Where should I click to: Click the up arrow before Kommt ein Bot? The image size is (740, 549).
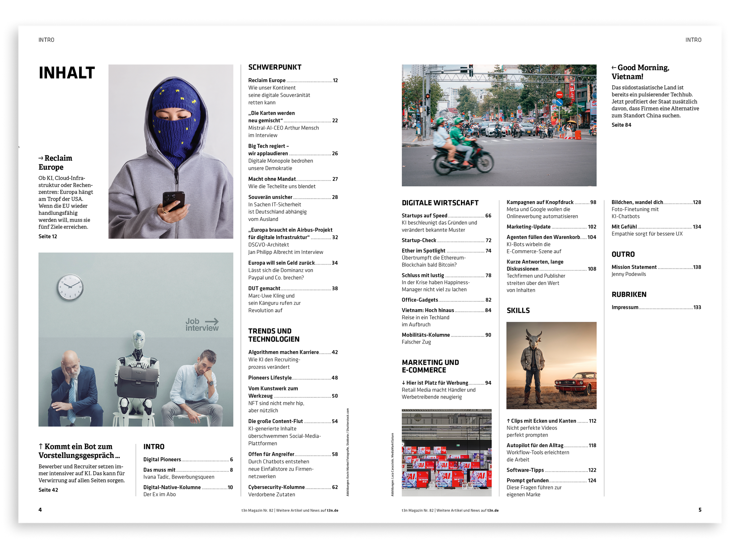point(41,446)
